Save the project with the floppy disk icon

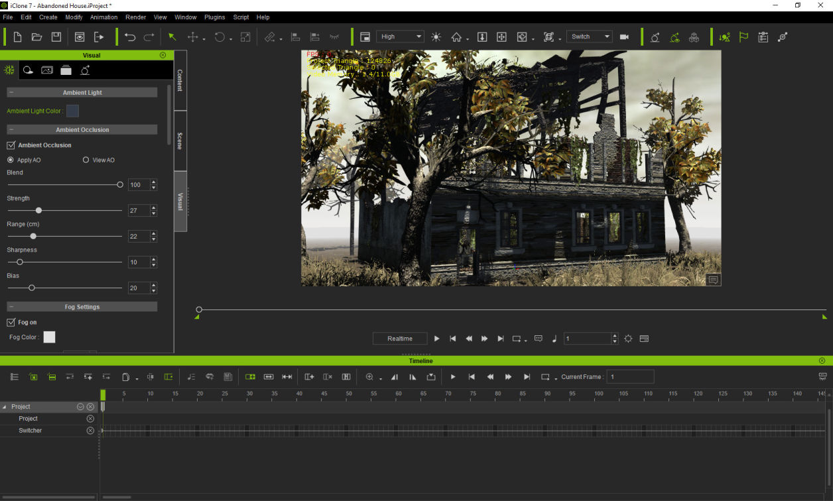tap(56, 37)
